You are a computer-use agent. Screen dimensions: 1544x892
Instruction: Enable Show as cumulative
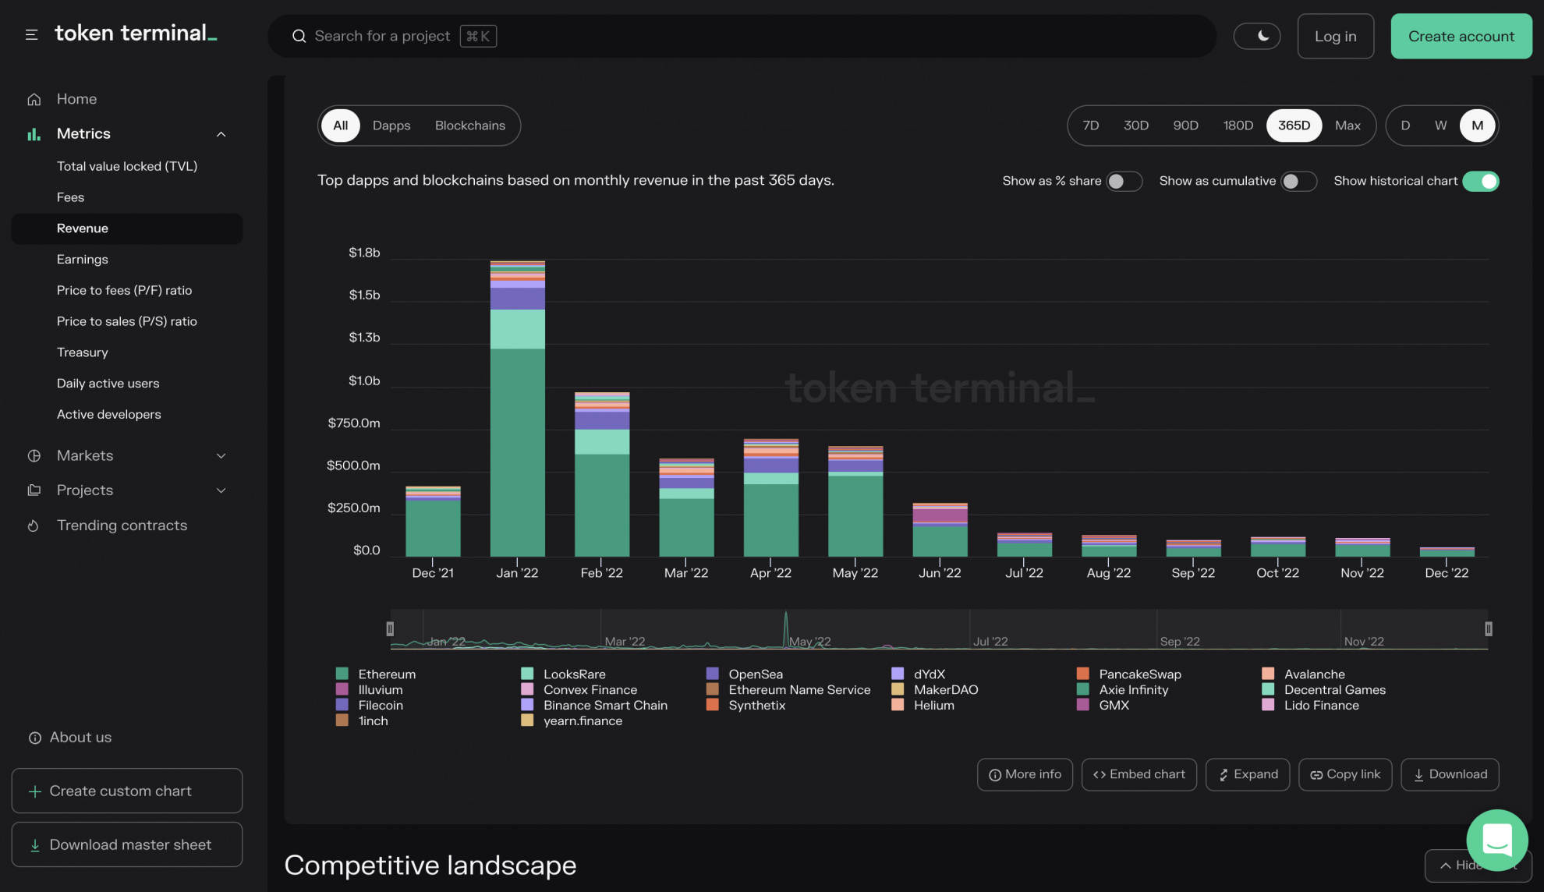click(x=1298, y=181)
